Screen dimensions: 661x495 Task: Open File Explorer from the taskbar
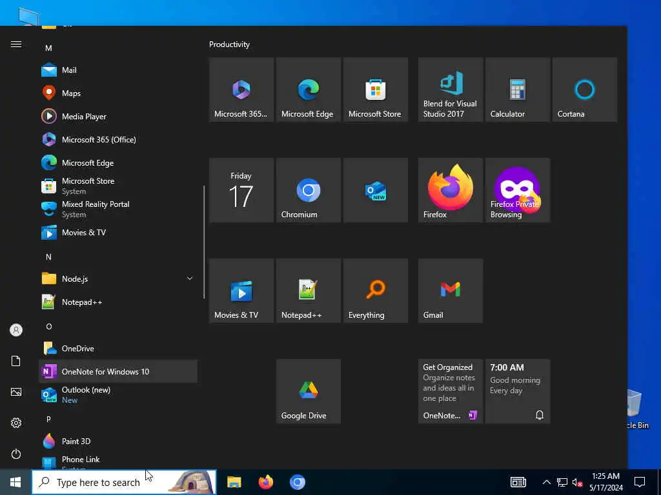(234, 482)
